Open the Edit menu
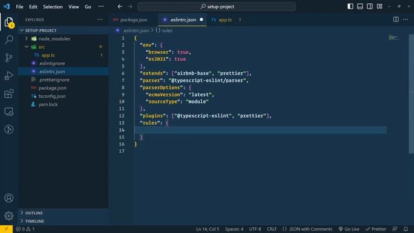 (33, 6)
